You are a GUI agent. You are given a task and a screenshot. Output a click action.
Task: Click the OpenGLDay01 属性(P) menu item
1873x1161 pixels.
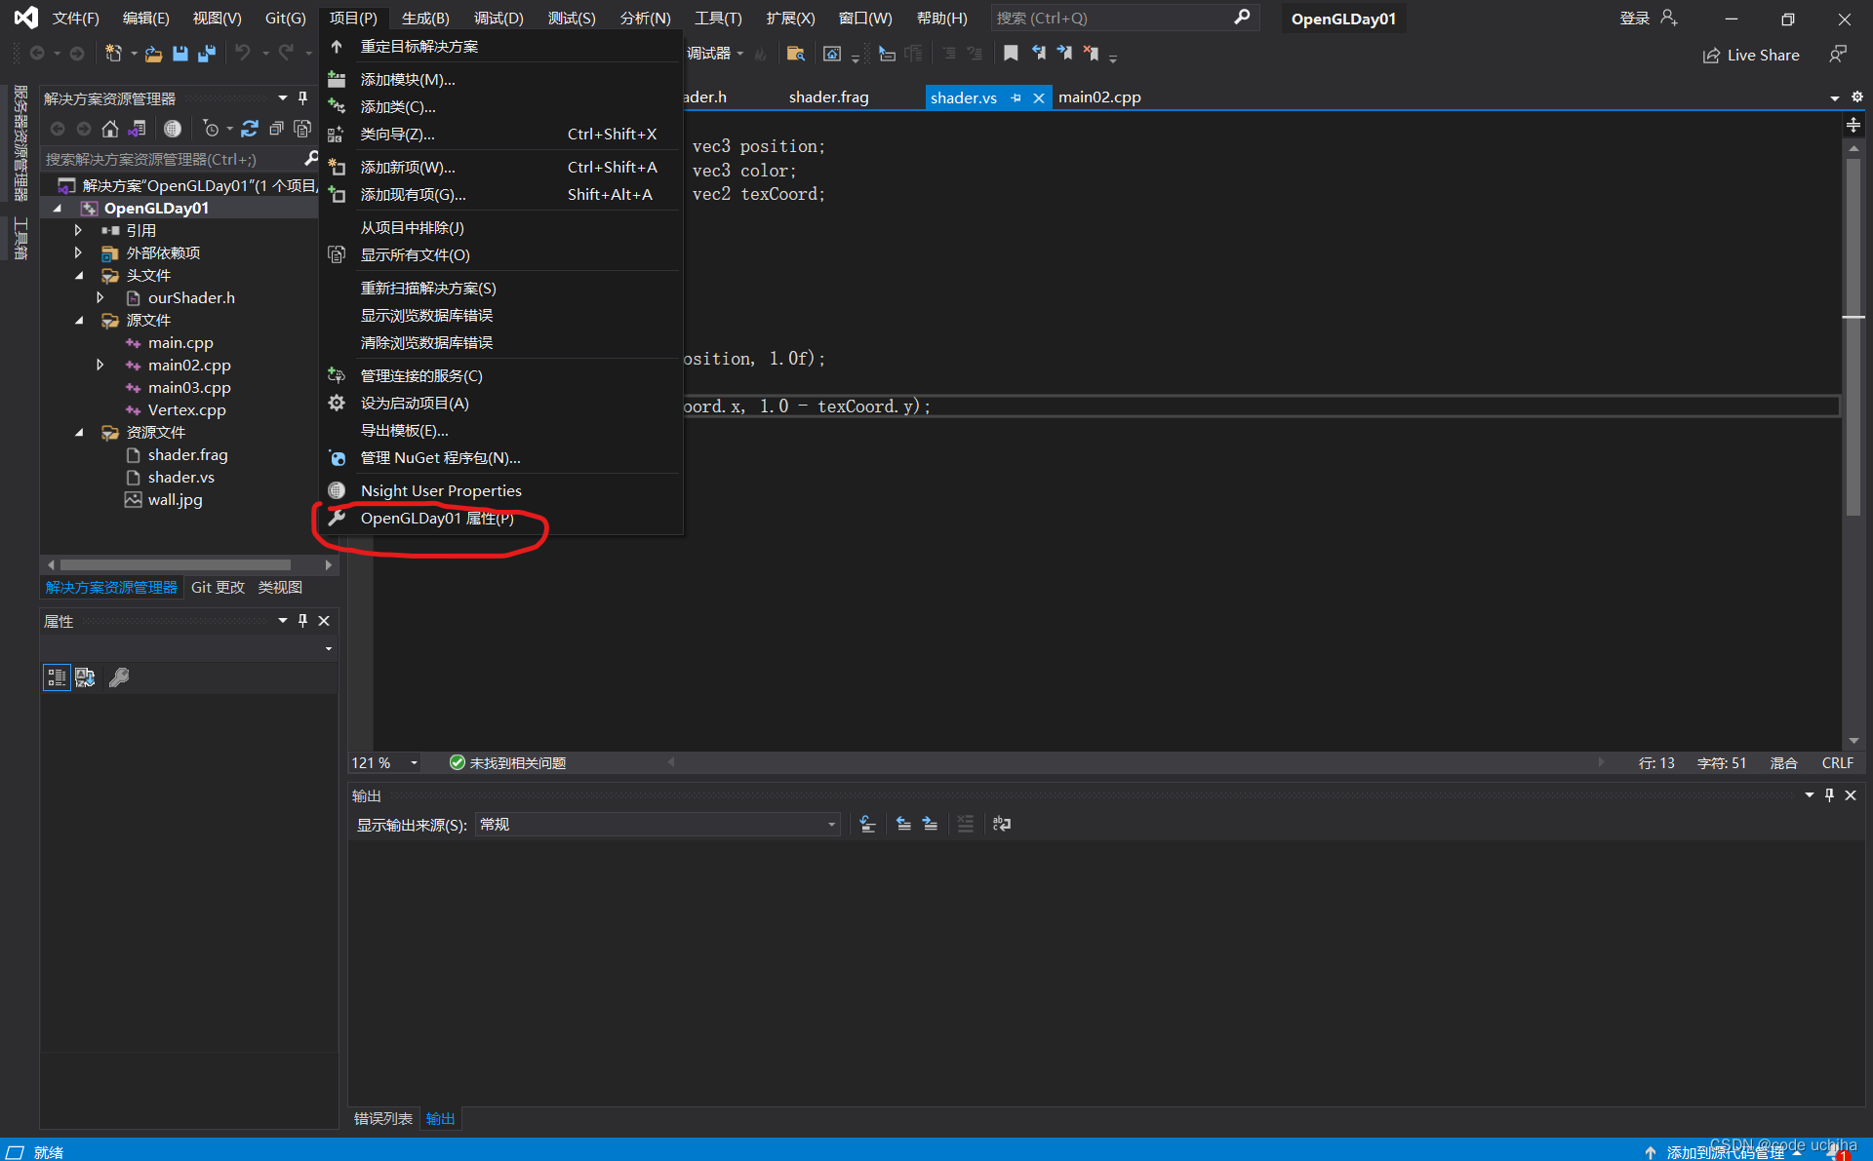[x=437, y=518]
